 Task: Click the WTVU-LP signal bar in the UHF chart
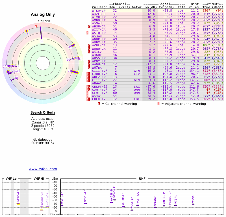(x=85, y=203)
